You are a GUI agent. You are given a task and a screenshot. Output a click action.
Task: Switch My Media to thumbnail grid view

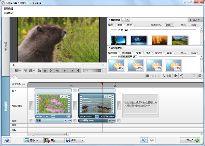pos(123,20)
